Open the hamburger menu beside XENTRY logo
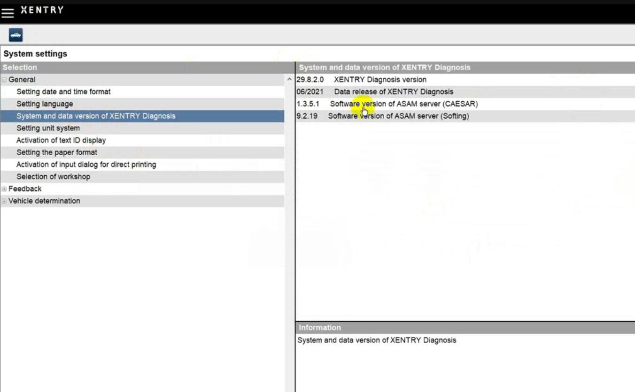This screenshot has width=635, height=392. click(8, 13)
